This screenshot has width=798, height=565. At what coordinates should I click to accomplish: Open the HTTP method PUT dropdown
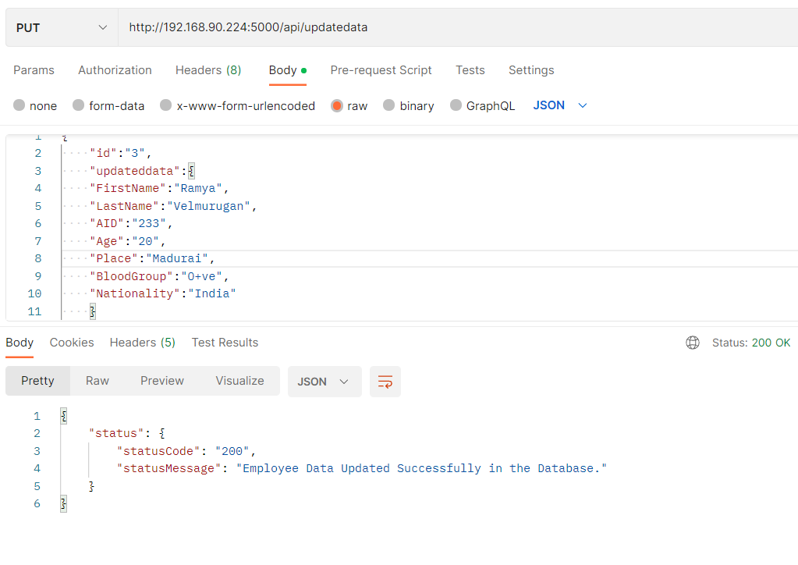(62, 27)
